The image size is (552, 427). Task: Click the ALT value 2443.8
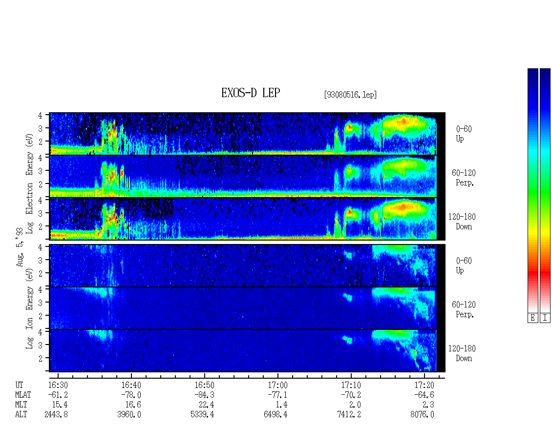[x=56, y=415]
